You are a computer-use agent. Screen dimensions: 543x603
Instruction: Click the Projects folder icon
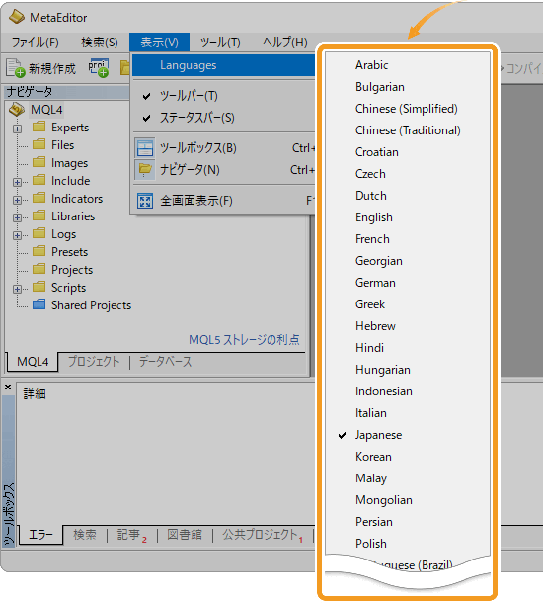click(39, 269)
